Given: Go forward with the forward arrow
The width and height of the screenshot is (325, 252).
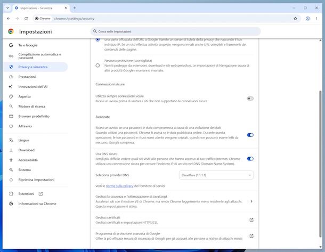Looking at the screenshot, I should pyautogui.click(x=17, y=19).
